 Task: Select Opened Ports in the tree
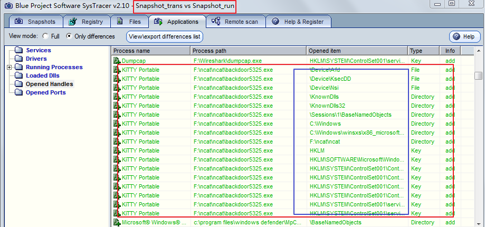click(46, 92)
